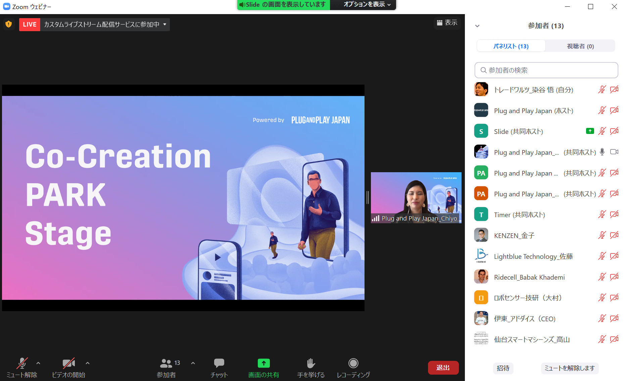The width and height of the screenshot is (626, 381).
Task: Click the active microphone icon of the fourth panelist
Action: 602,152
